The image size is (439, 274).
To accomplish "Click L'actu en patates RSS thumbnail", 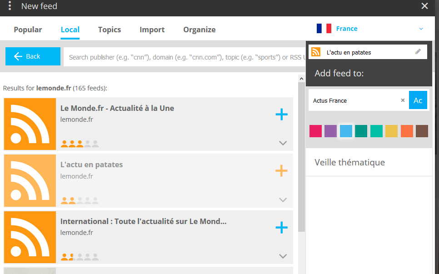I will tap(30, 180).
